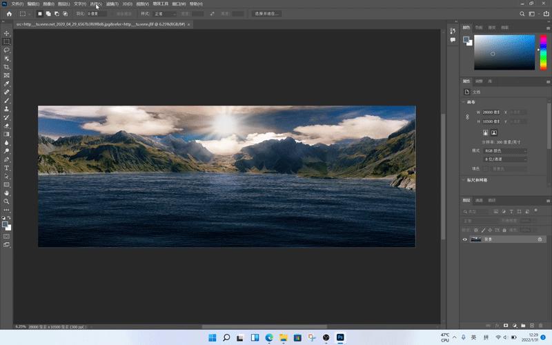This screenshot has width=552, height=345.
Task: Open the 选择(S) menu
Action: (96, 4)
